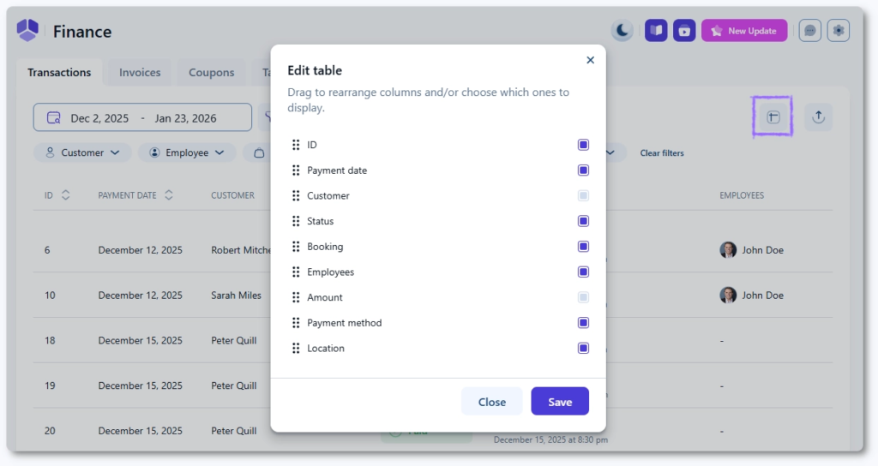Click the Clear filters link
The width and height of the screenshot is (878, 466).
pos(662,153)
